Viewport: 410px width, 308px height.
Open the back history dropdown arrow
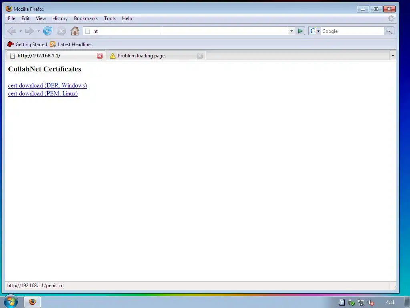point(20,31)
